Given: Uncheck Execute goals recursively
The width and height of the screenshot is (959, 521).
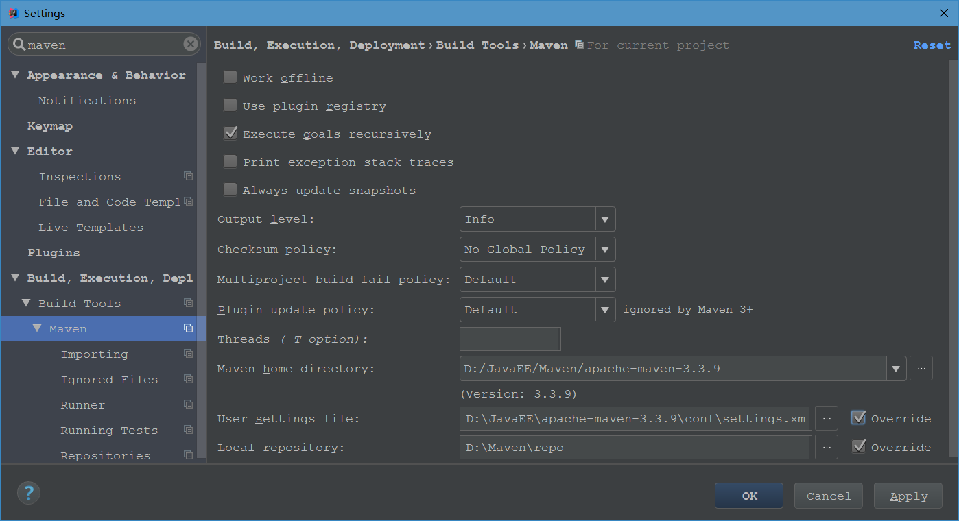Looking at the screenshot, I should click(x=230, y=134).
